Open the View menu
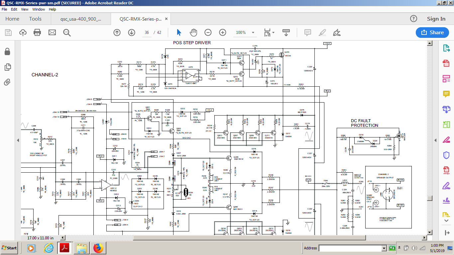 (x=25, y=9)
